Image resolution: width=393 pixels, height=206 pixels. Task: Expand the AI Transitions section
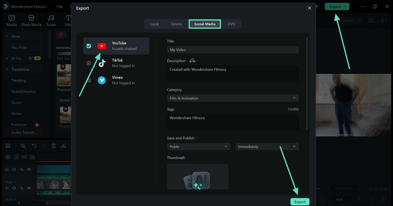tap(7, 58)
